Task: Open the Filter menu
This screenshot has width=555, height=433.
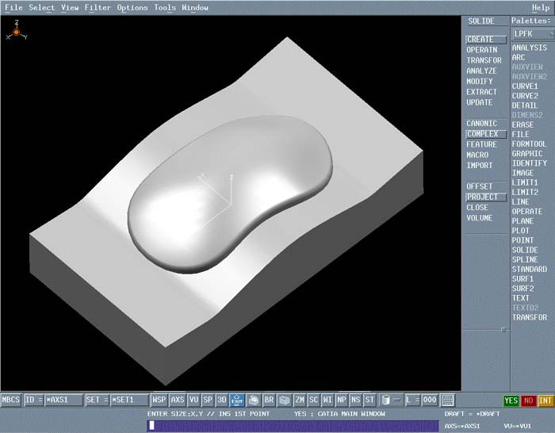Action: pos(98,8)
